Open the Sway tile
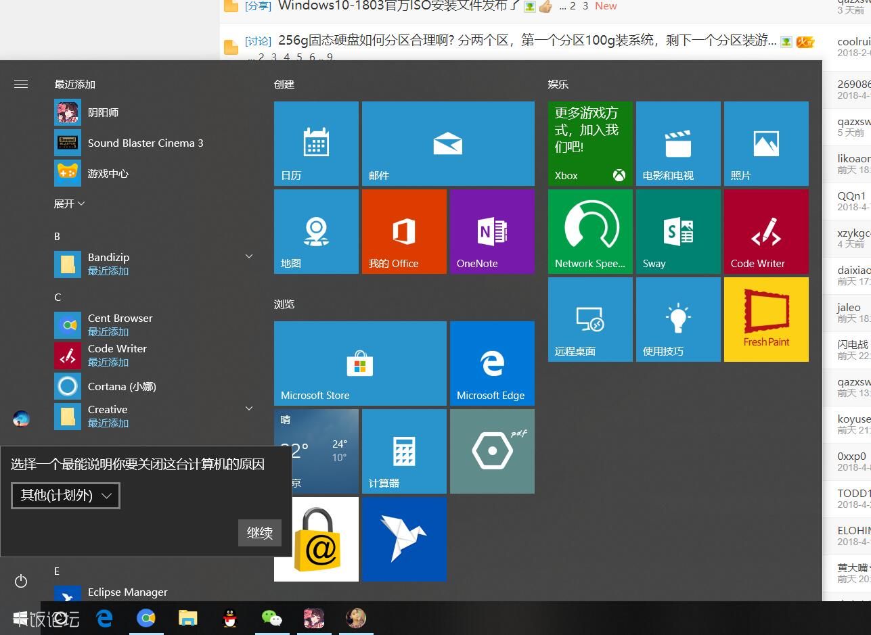Screen dimensions: 871x635 (678, 231)
